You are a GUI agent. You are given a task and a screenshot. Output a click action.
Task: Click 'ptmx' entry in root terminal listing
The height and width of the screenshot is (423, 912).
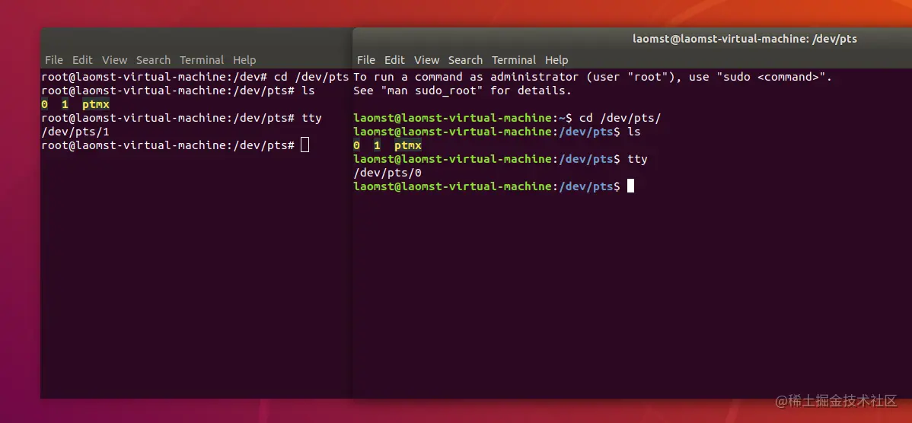click(x=96, y=104)
